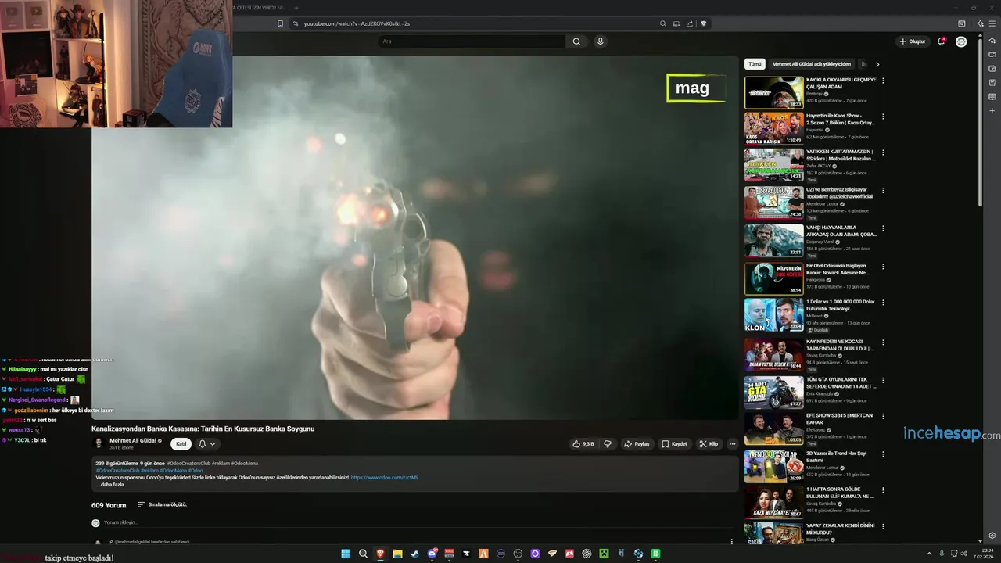This screenshot has width=1001, height=563.
Task: Show hidden system tray icons chevron
Action: [929, 554]
